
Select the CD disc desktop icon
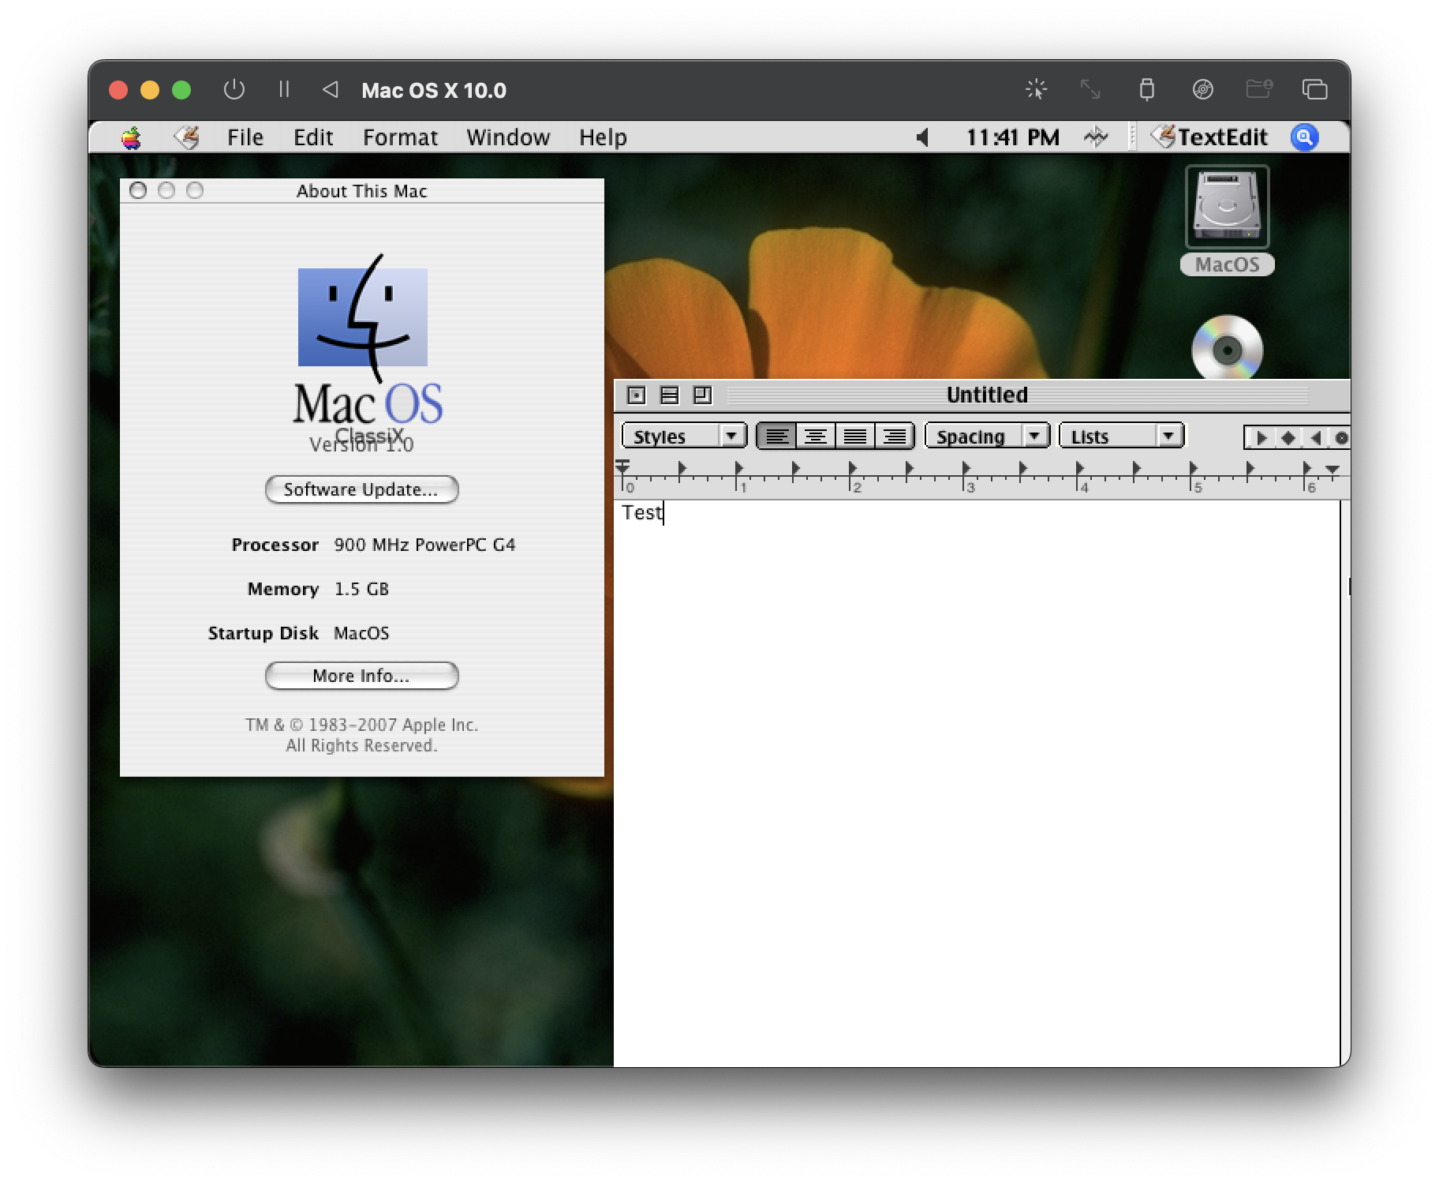pos(1227,348)
